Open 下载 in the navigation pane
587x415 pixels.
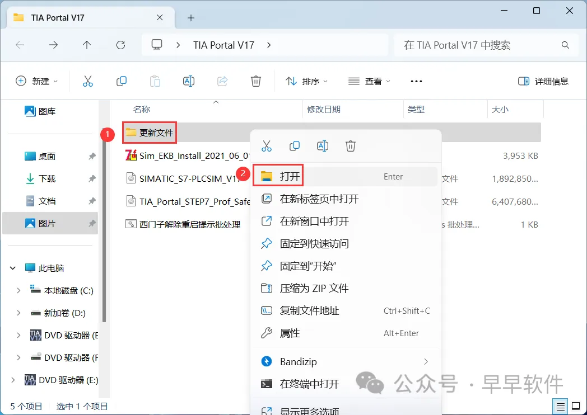[x=40, y=179]
